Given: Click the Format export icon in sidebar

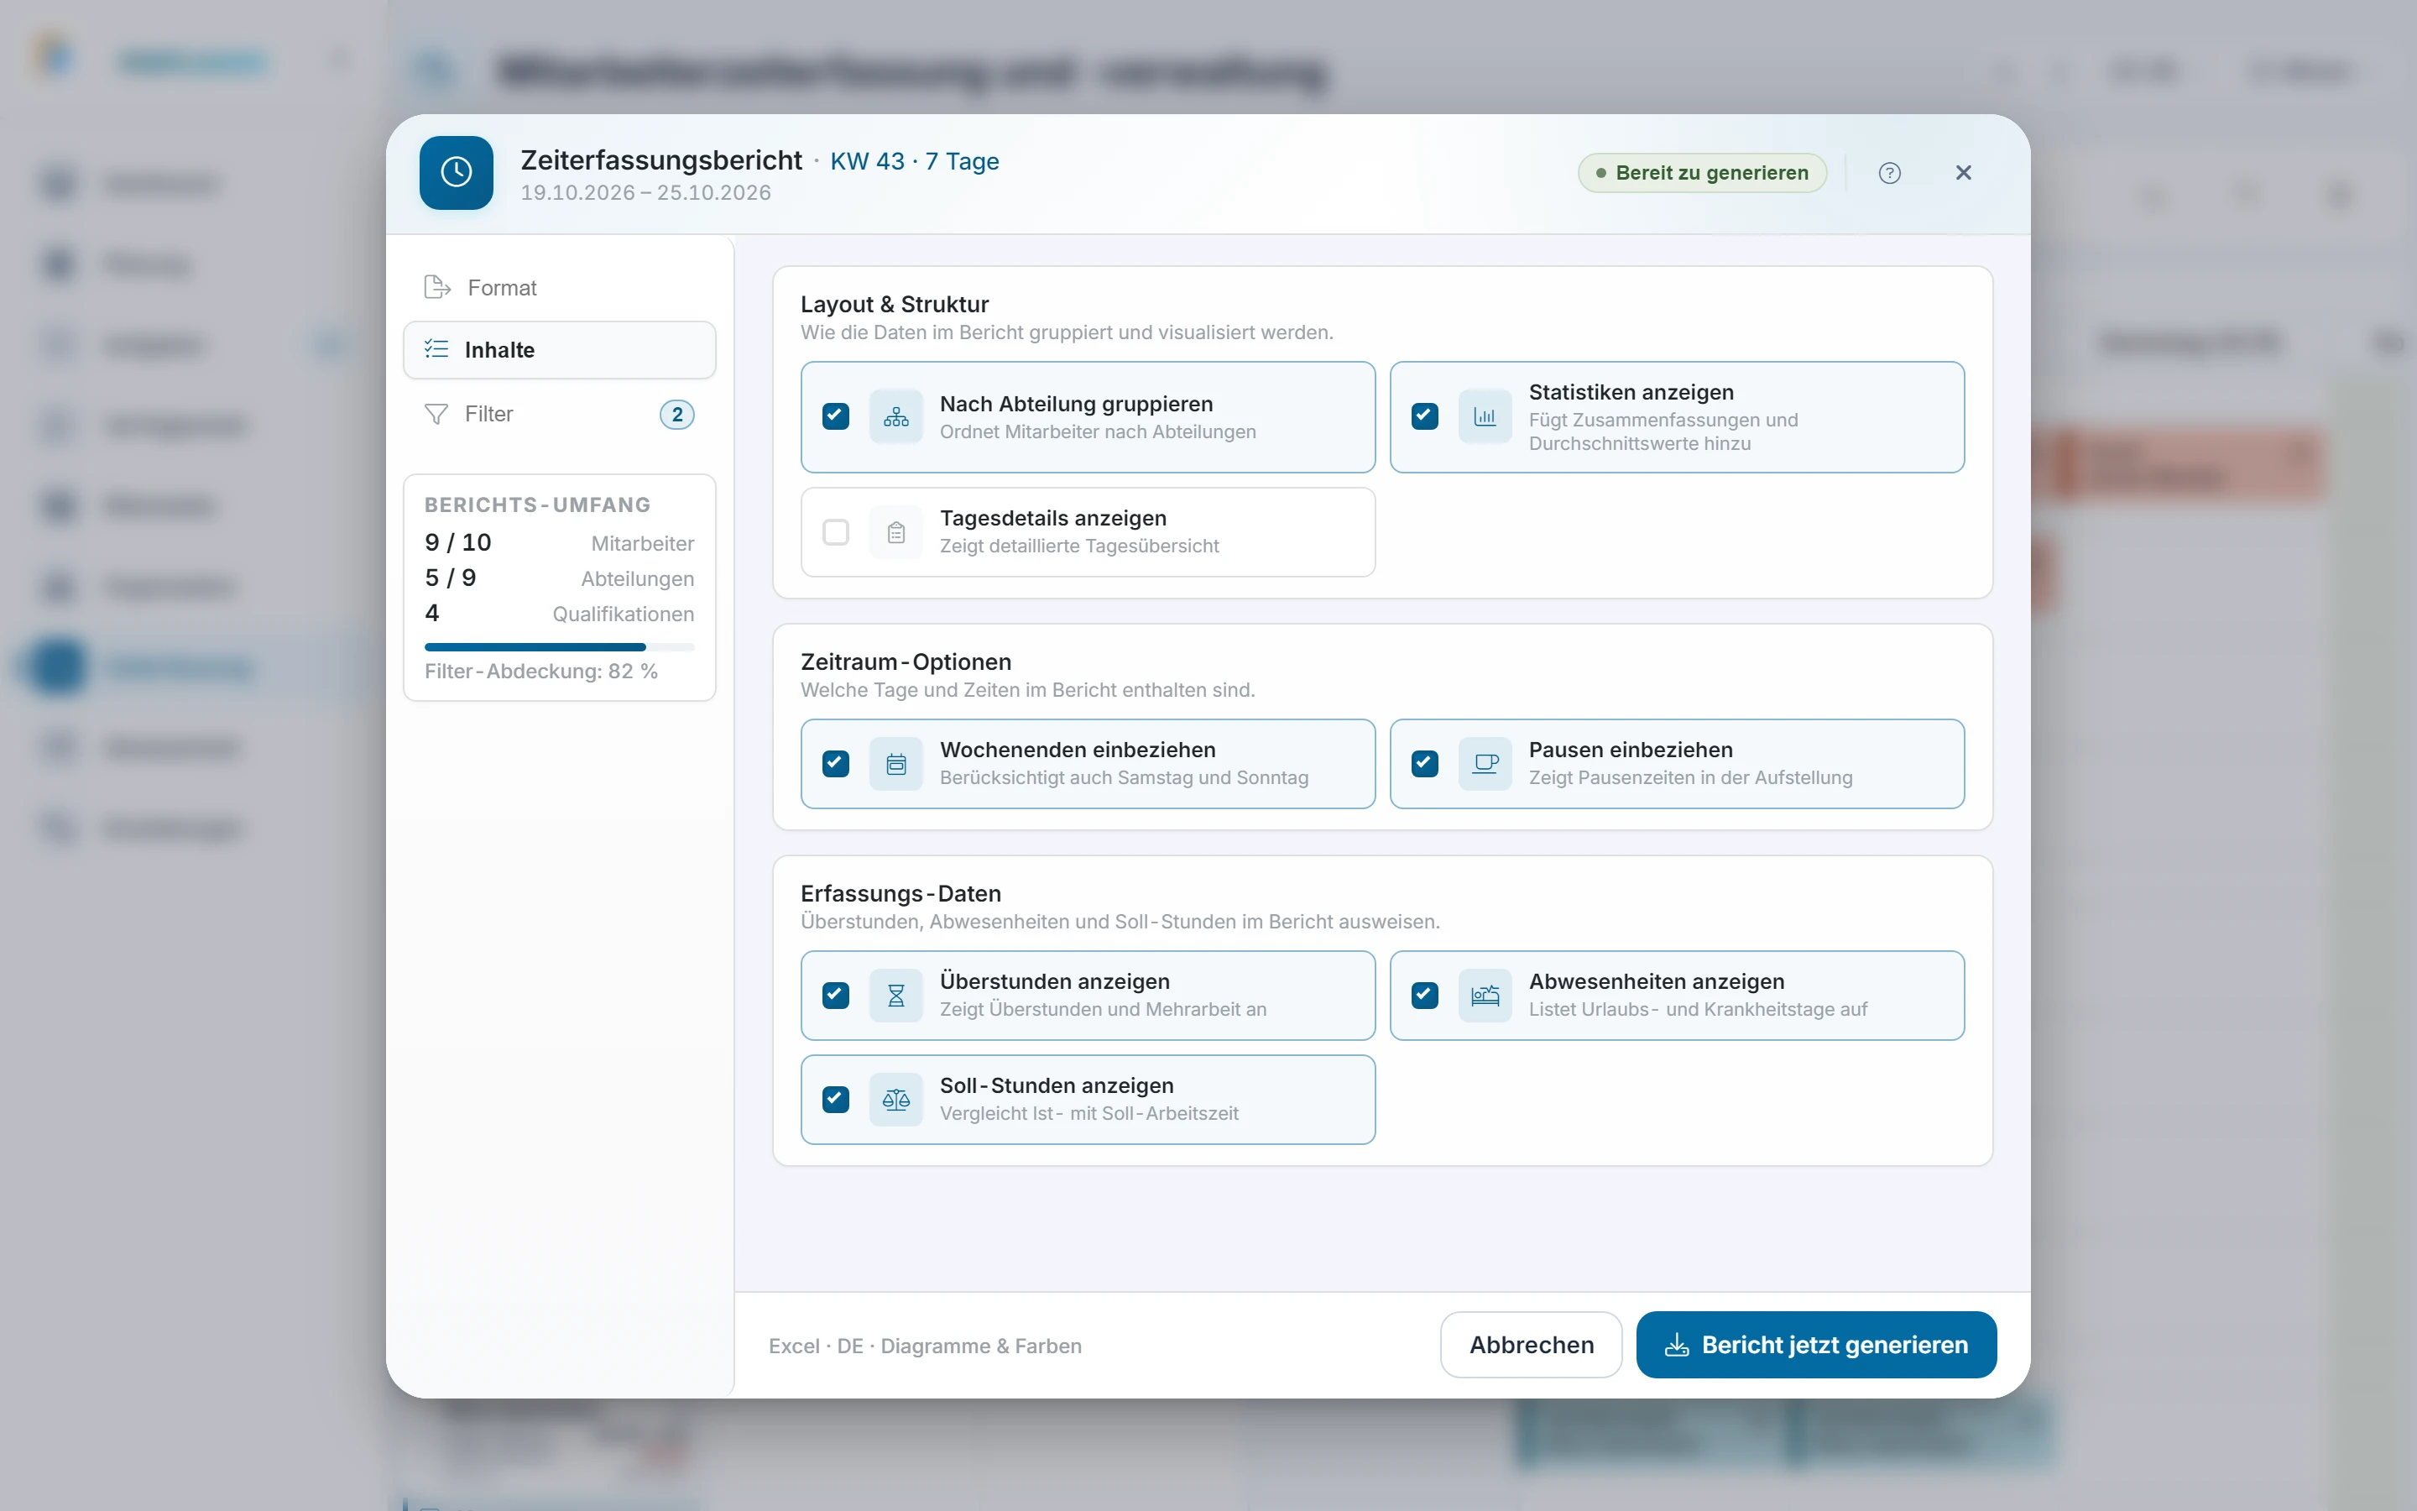Looking at the screenshot, I should pos(436,288).
